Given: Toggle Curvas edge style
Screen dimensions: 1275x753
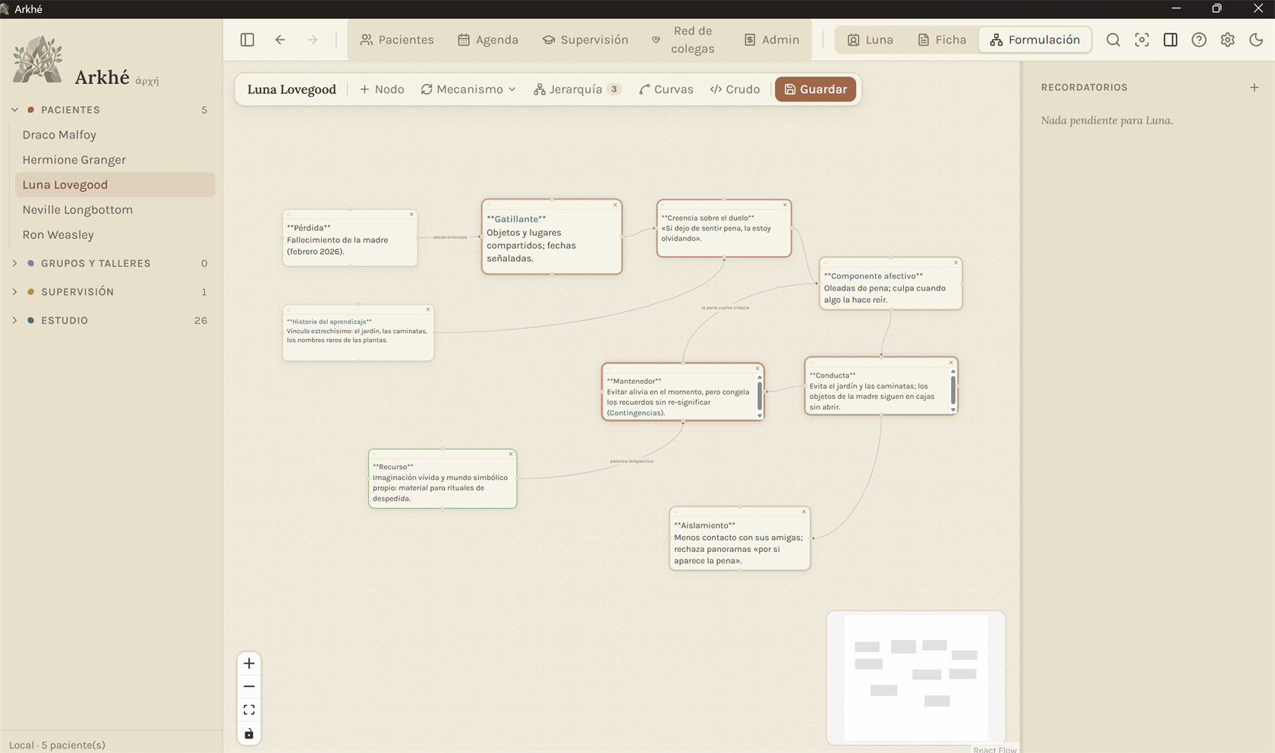Looking at the screenshot, I should [x=666, y=89].
